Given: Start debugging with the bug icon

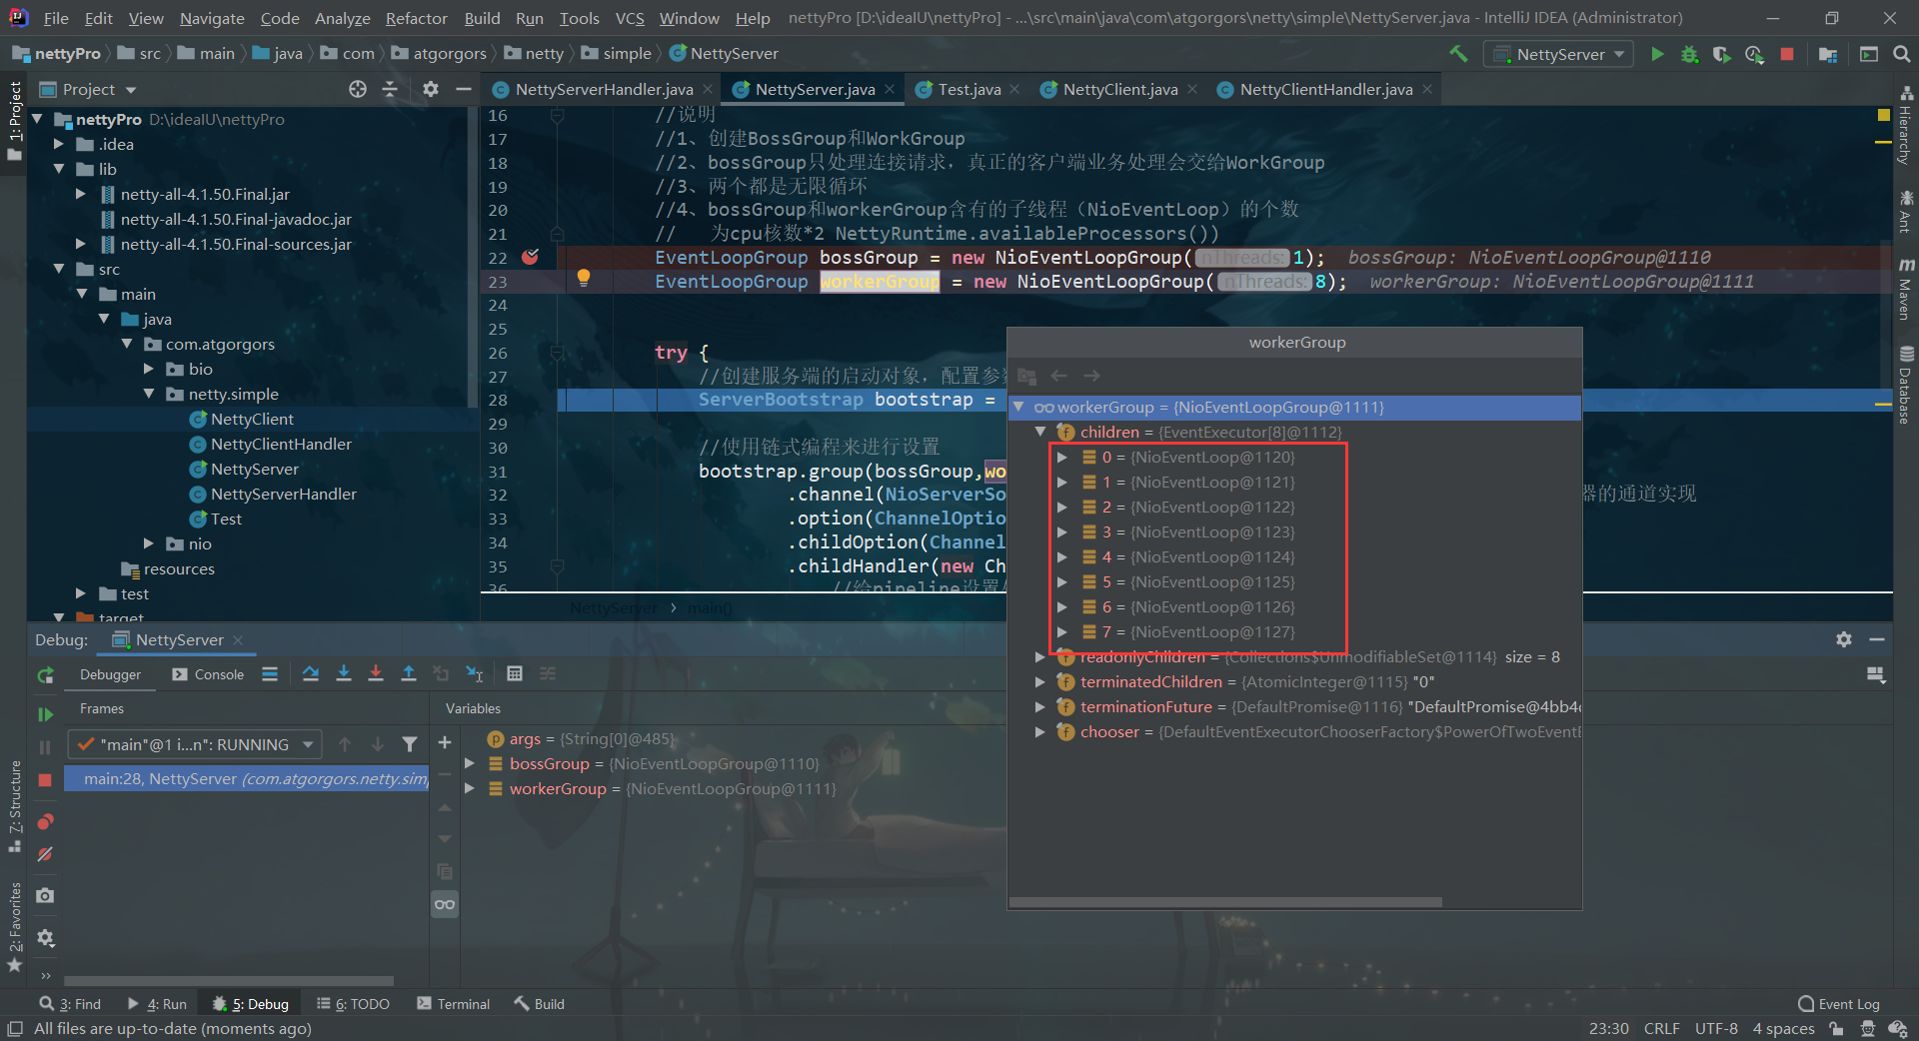Looking at the screenshot, I should pyautogui.click(x=1689, y=54).
